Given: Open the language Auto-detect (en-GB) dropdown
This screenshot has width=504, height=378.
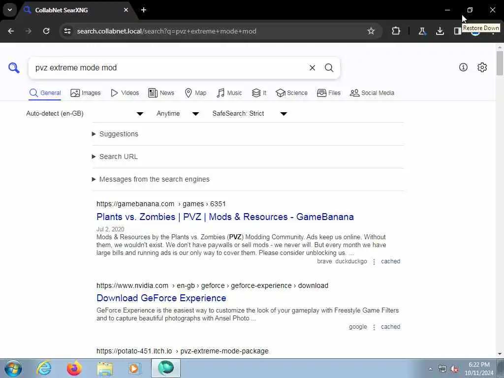Looking at the screenshot, I should click(x=85, y=114).
